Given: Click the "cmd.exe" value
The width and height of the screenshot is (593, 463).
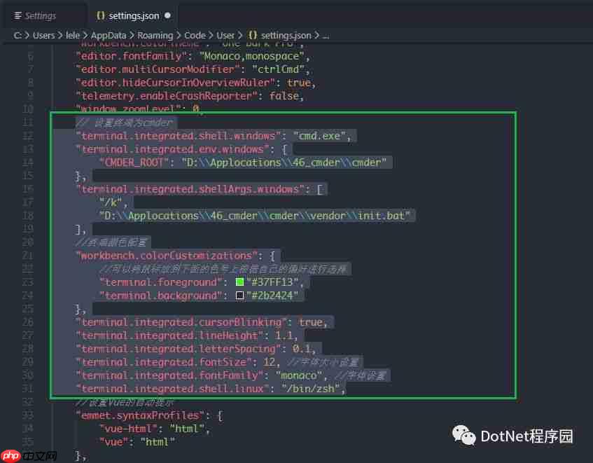Looking at the screenshot, I should [x=319, y=136].
